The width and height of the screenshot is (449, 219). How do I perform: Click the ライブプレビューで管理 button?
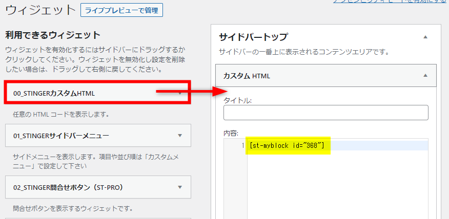(x=121, y=10)
